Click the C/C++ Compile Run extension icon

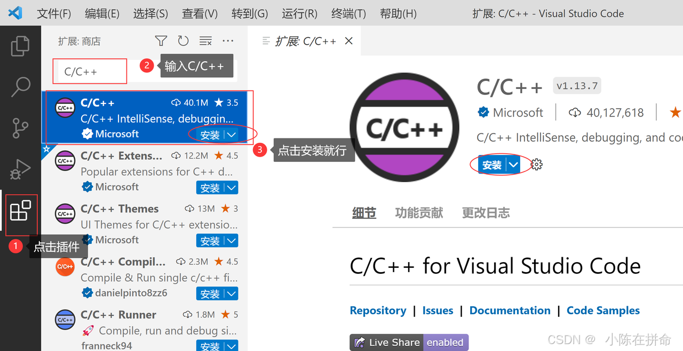(65, 266)
